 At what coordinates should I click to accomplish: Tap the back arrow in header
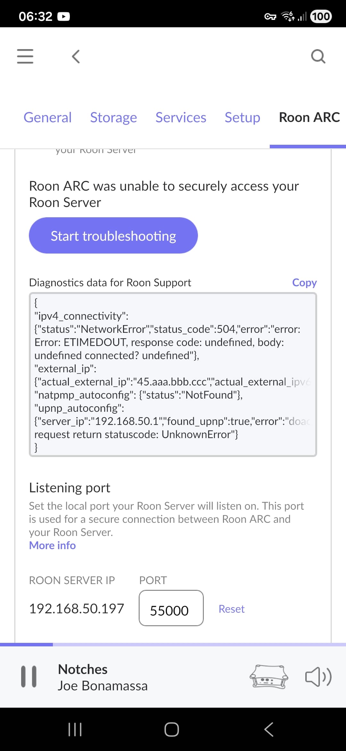pyautogui.click(x=76, y=56)
